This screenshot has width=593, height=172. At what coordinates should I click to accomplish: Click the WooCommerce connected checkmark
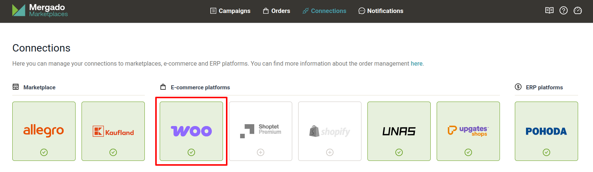pos(191,152)
